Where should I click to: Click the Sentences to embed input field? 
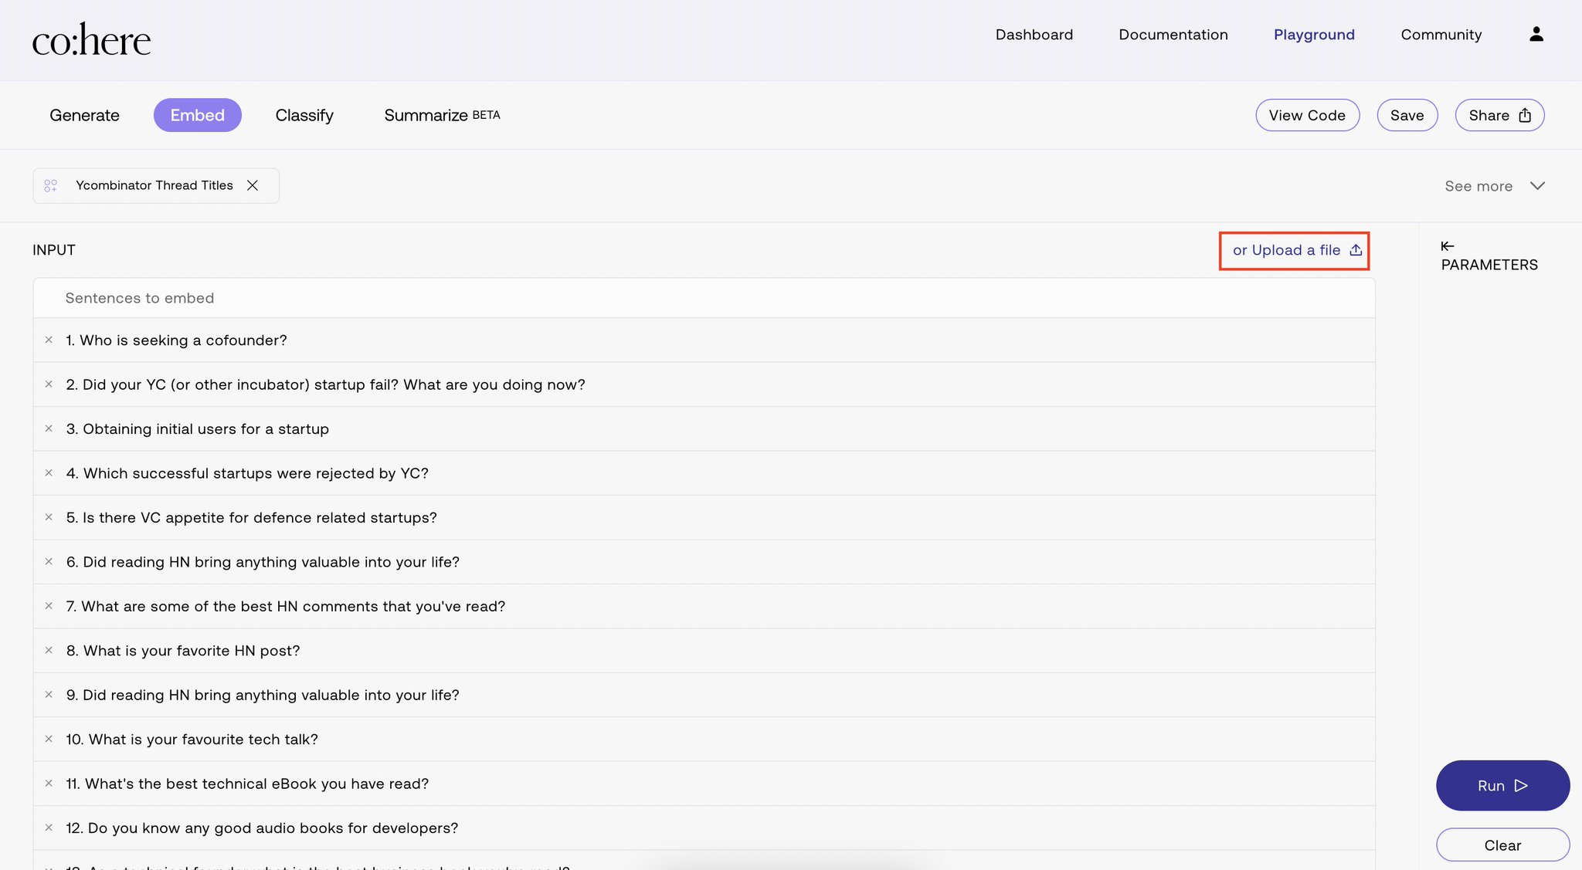(x=704, y=298)
